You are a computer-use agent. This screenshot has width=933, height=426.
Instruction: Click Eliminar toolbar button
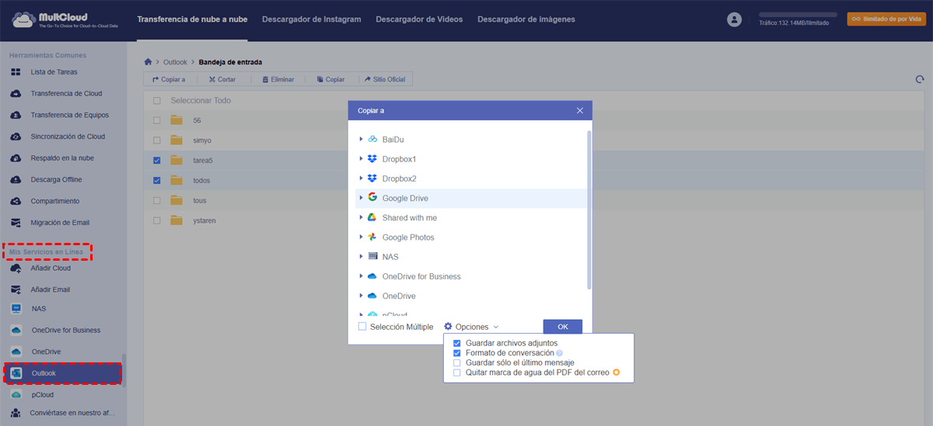tap(278, 79)
